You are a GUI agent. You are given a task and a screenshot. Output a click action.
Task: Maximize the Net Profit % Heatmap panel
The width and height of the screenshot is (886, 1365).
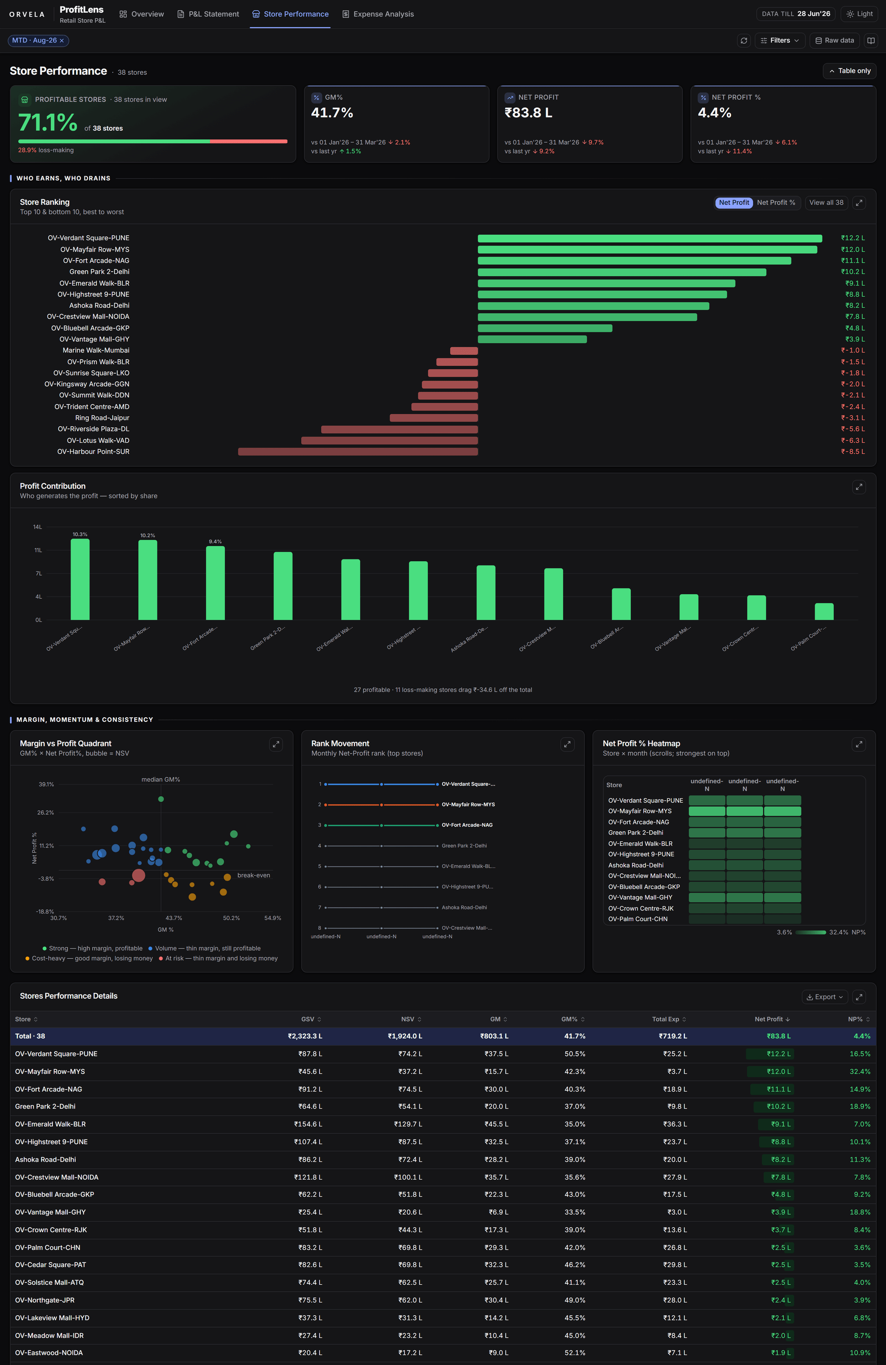(858, 744)
